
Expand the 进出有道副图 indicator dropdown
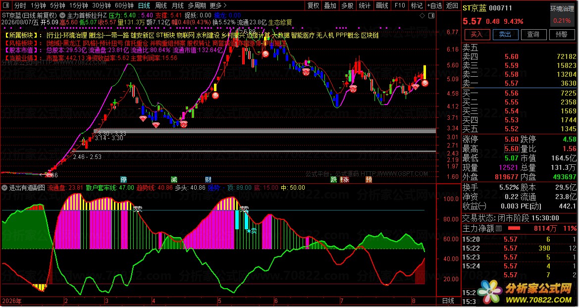click(4, 188)
